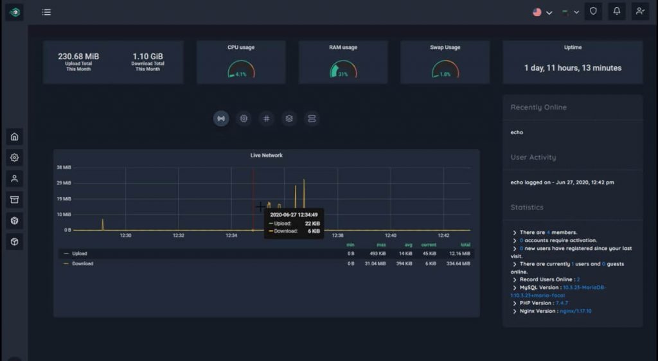This screenshot has width=658, height=361.
Task: Sort legend by the current column
Action: [x=429, y=245]
